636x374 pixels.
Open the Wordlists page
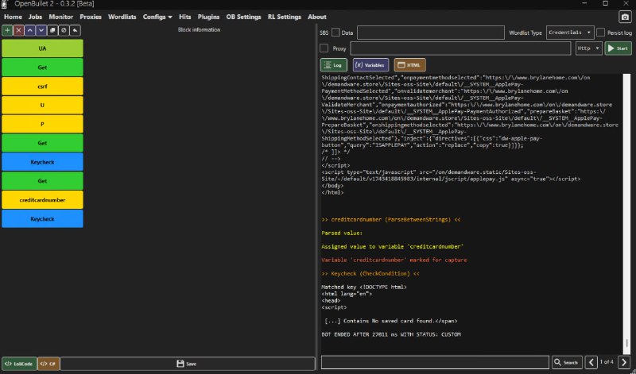tap(122, 17)
